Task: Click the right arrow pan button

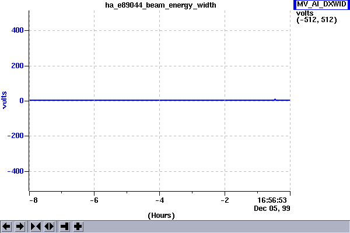Action: coord(19,227)
